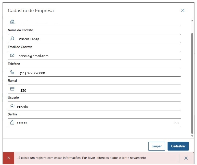Dismiss the duplicate record error message
Image resolution: width=197 pixels, height=165 pixels.
[x=186, y=158]
